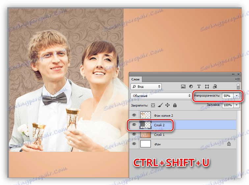Screen dimensions: 249x185
Task: Filter layers by pixel layers icon
Action: 183,87
